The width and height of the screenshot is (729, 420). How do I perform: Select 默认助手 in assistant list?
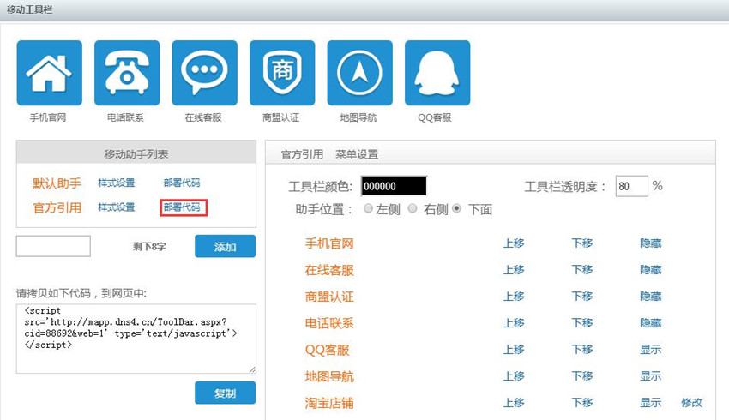(57, 183)
